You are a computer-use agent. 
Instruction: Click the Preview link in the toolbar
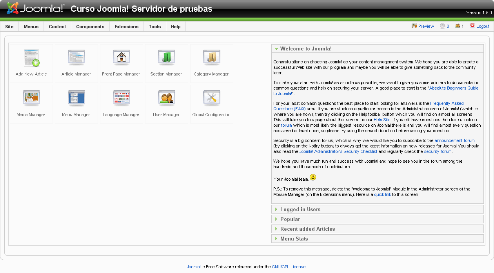pyautogui.click(x=426, y=26)
